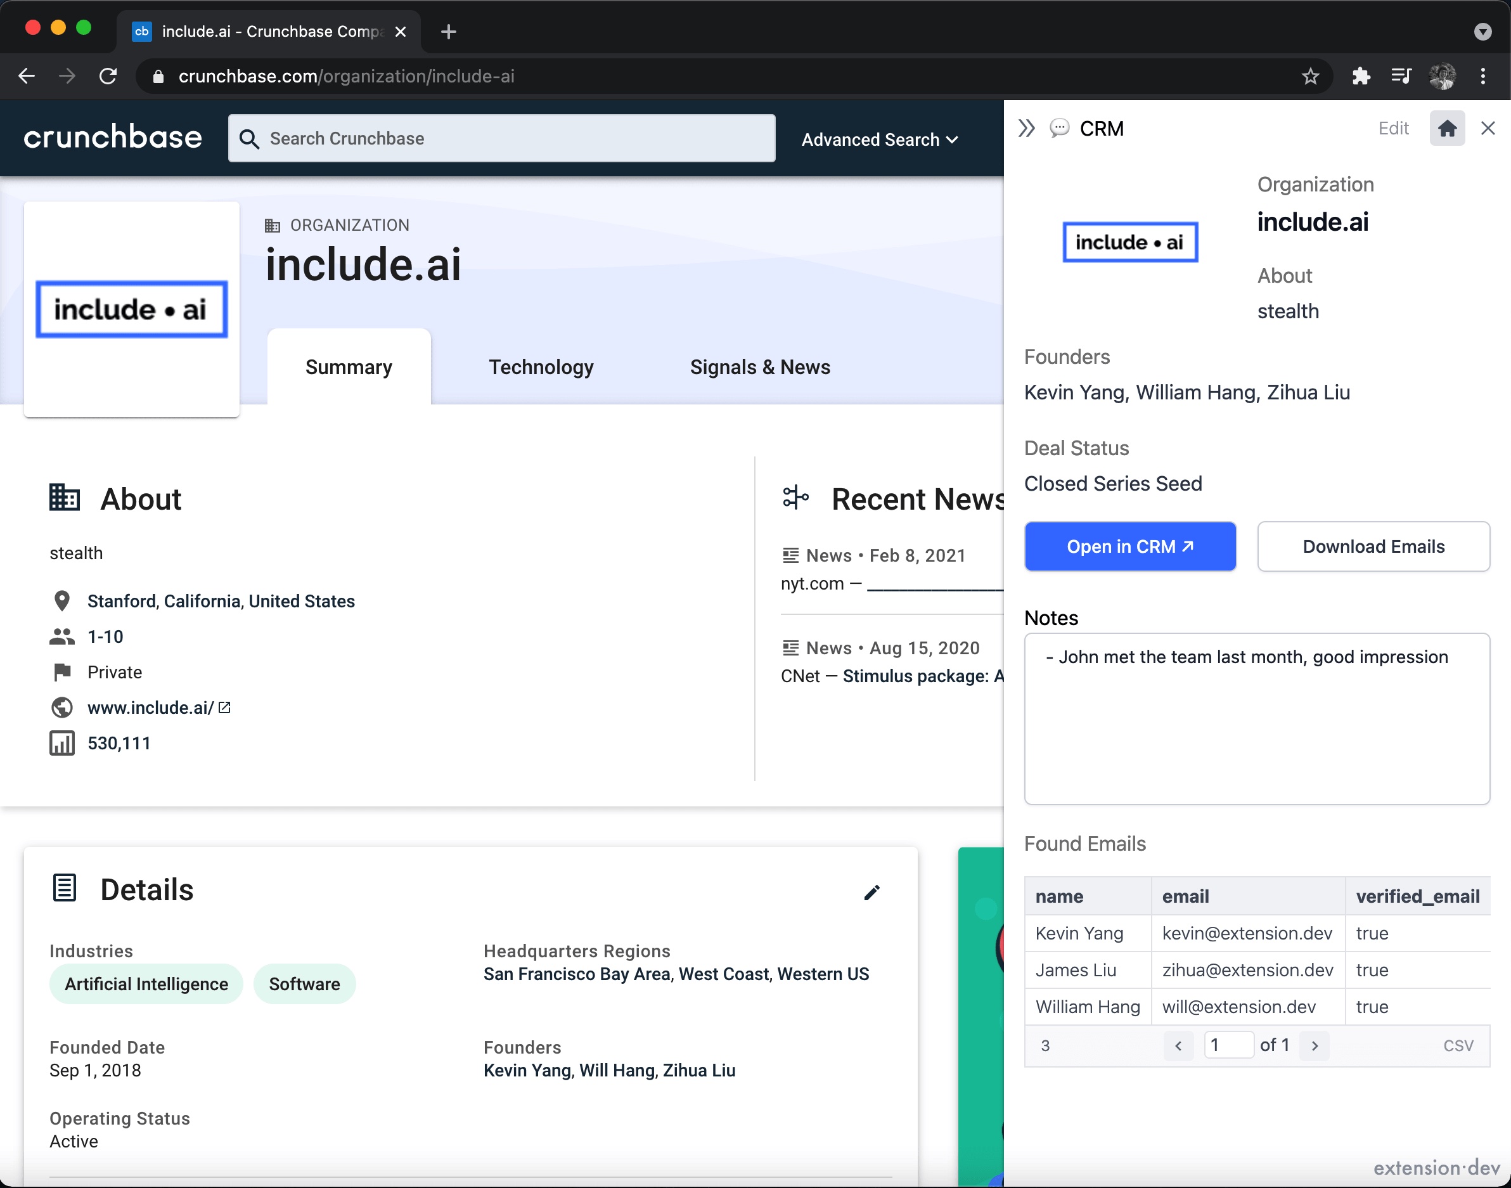1511x1188 pixels.
Task: Go to next page of Found Emails
Action: [1315, 1045]
